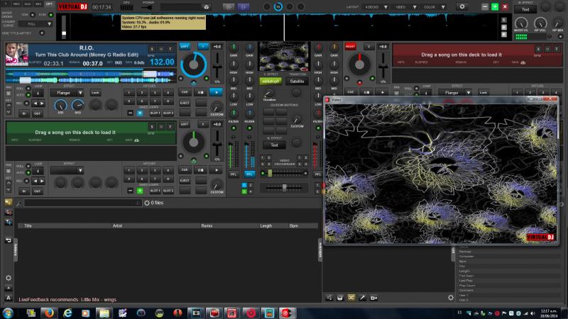Toggle REC sampler on the R.I.O. deck
This screenshot has width=568, height=319.
(26, 103)
